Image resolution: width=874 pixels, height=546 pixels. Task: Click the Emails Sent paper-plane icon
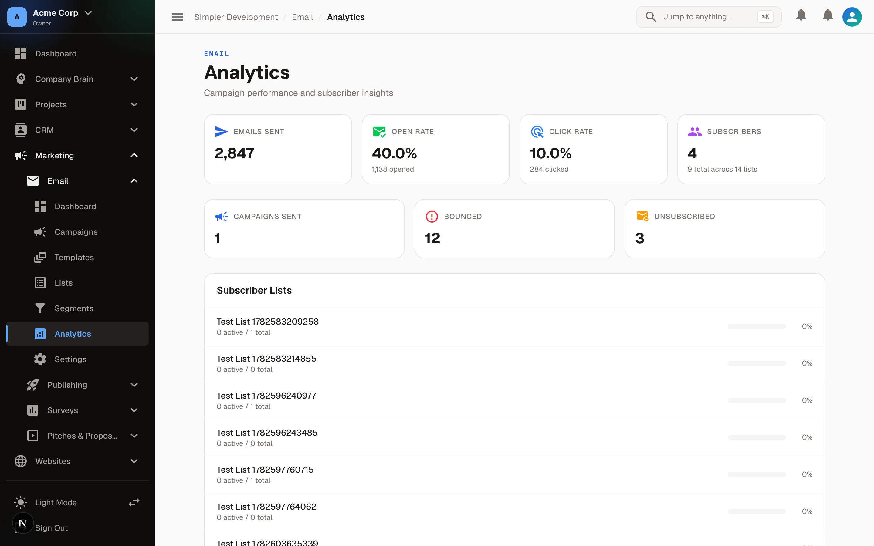(x=222, y=131)
